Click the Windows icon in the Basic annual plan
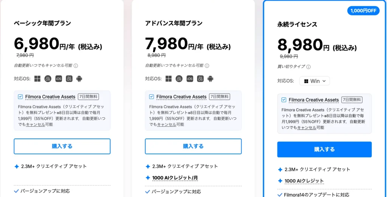The image size is (387, 197). [x=37, y=78]
